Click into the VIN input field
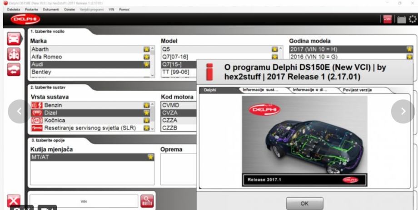Image resolution: width=418 pixels, height=210 pixels. click(x=84, y=201)
